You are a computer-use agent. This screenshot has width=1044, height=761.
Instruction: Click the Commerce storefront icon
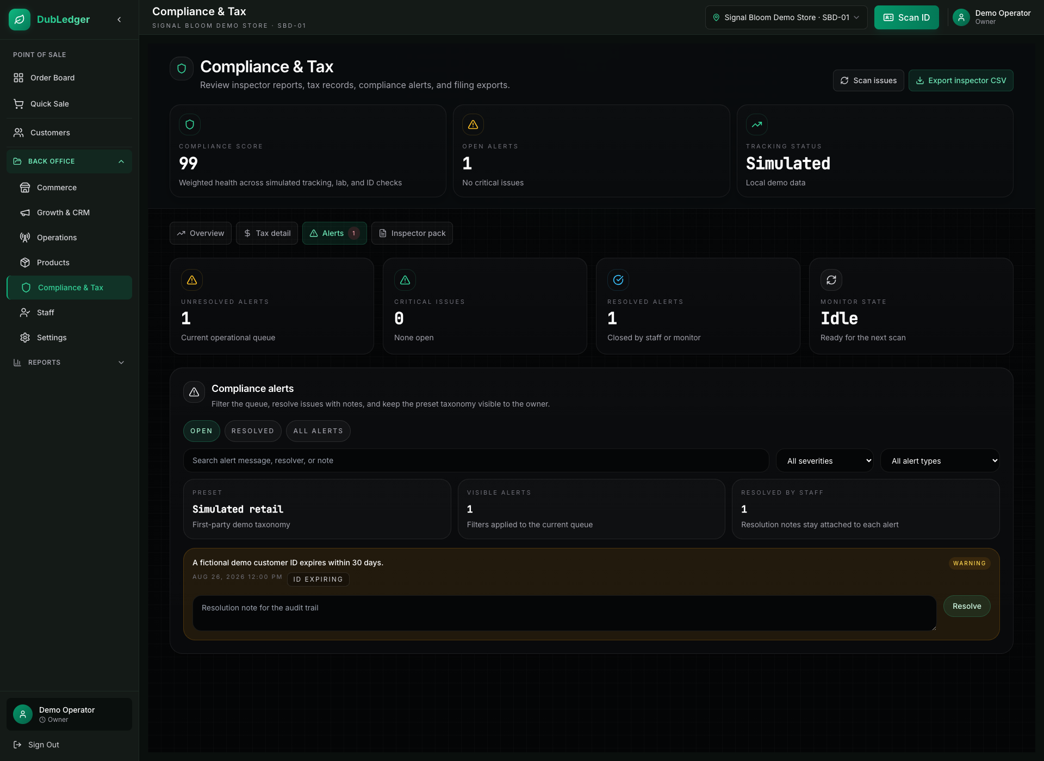pos(25,188)
